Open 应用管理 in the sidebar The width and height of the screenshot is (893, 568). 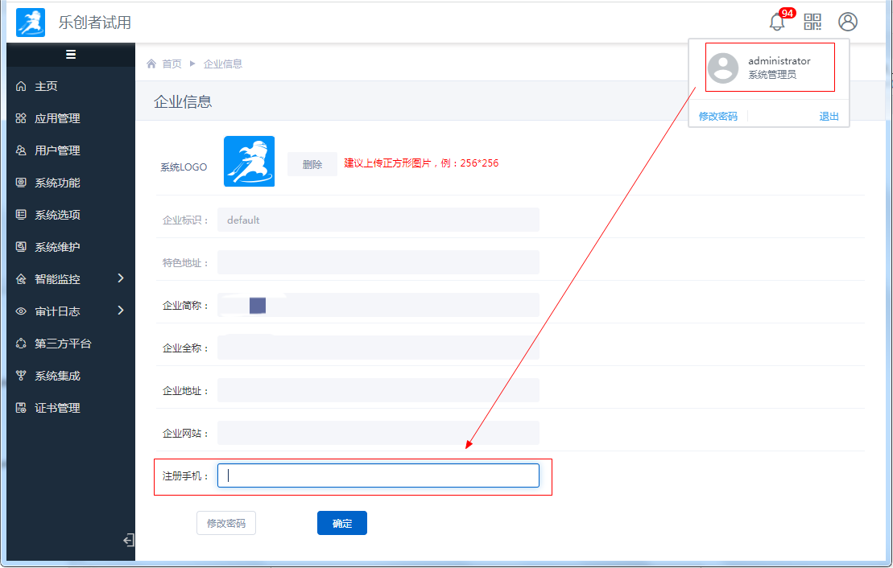[x=57, y=118]
